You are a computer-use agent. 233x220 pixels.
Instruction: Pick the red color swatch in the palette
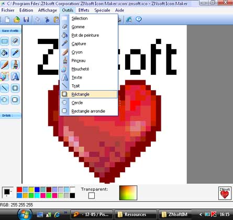pos(19,190)
